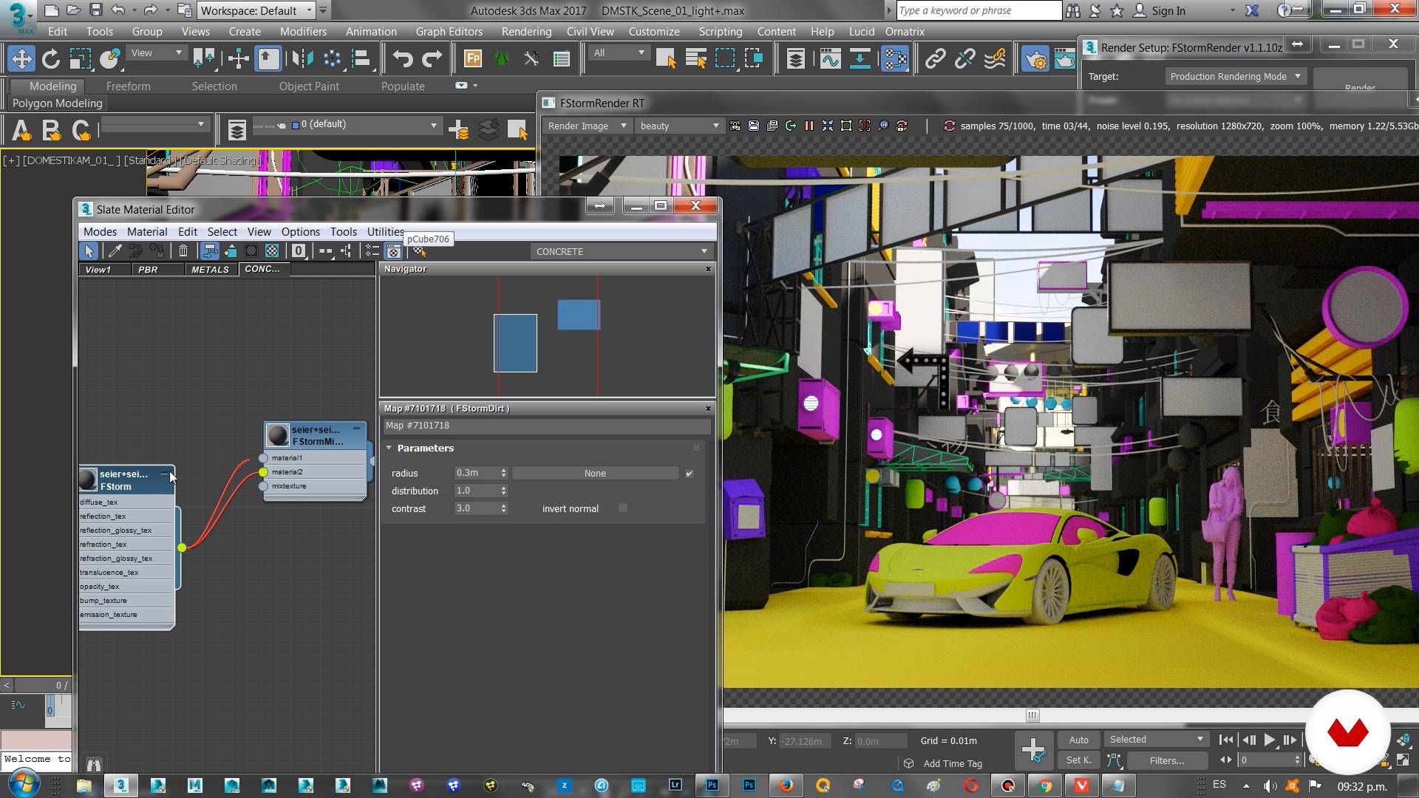This screenshot has height=798, width=1419.
Task: Toggle Use Pivot Point Center button
Action: 205,59
